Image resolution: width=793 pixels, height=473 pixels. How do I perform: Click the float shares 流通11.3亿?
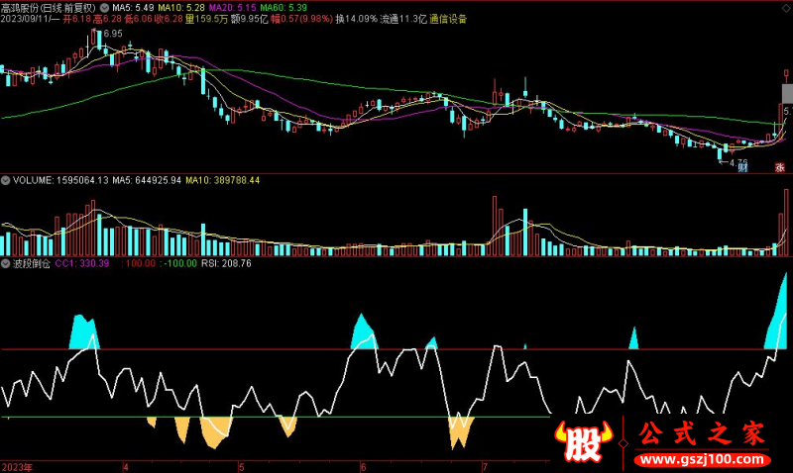403,19
